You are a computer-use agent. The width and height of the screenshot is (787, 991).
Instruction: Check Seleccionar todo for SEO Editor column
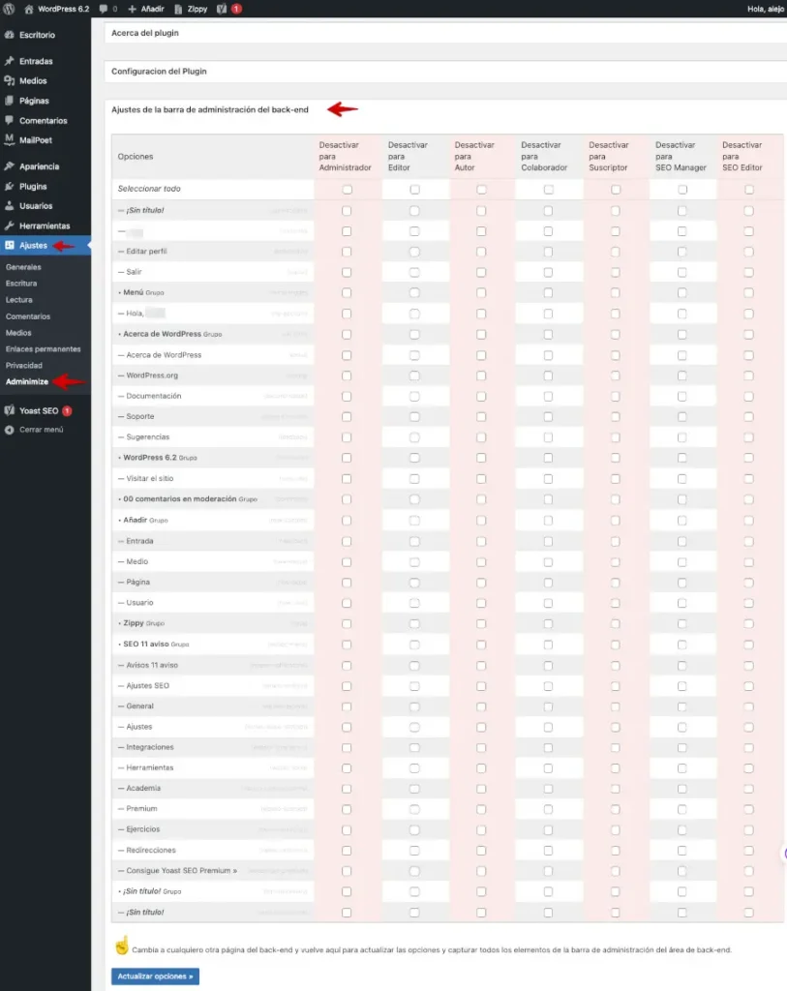click(x=749, y=189)
